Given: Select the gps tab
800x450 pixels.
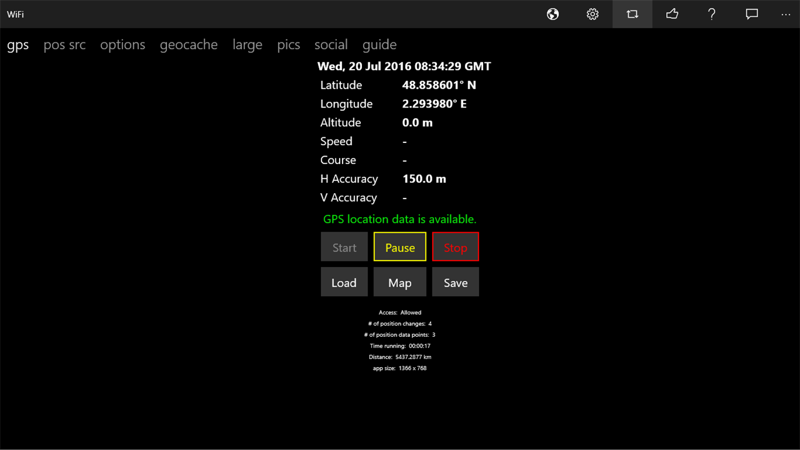Looking at the screenshot, I should pos(17,44).
